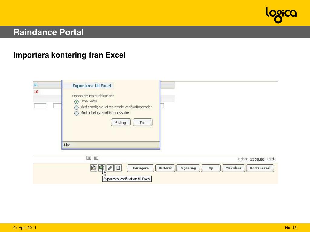Click the Korrigera button
The height and width of the screenshot is (232, 310).
click(140, 168)
